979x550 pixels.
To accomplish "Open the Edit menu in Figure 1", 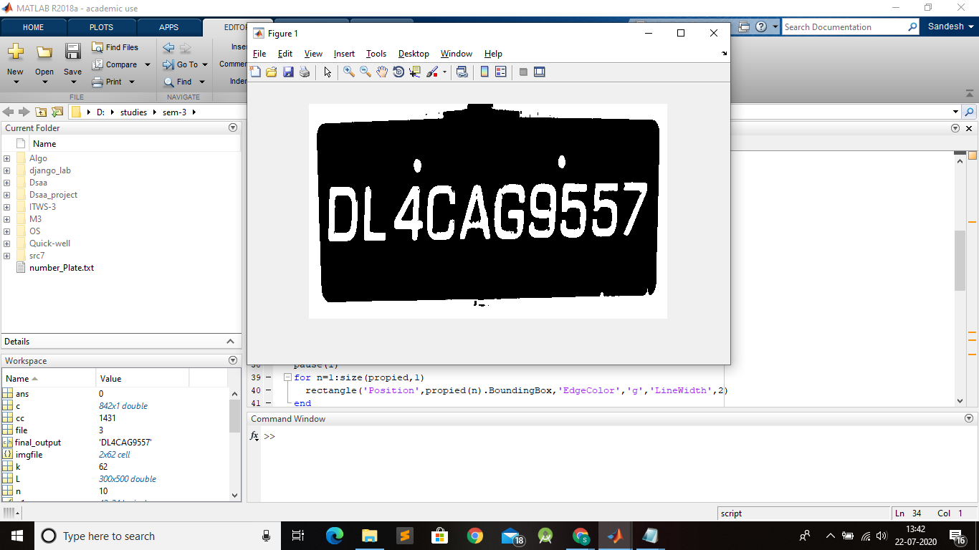I will coord(285,54).
